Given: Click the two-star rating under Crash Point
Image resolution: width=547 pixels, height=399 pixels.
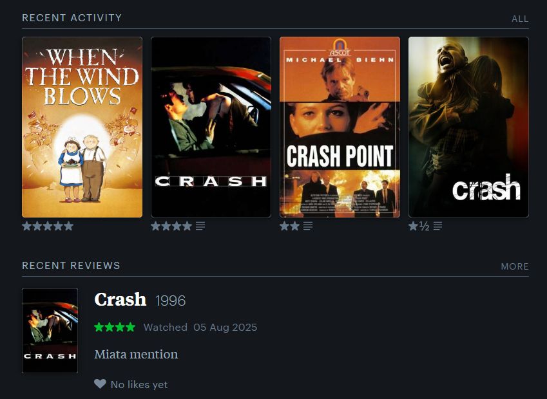Looking at the screenshot, I should (289, 226).
